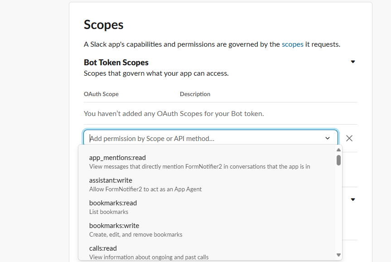This screenshot has height=262, width=391.
Task: Click the Bot Token Scopes heading
Action: pos(116,63)
